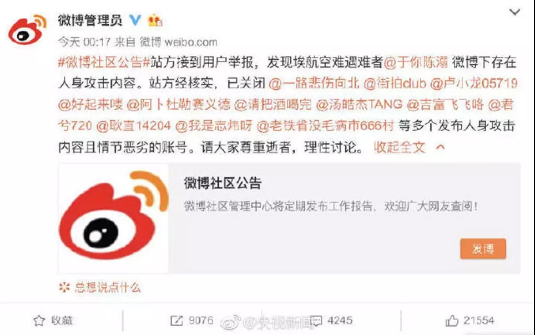This screenshot has height=335, width=535.
Task: Click the 微博管理员 username
Action: [90, 20]
